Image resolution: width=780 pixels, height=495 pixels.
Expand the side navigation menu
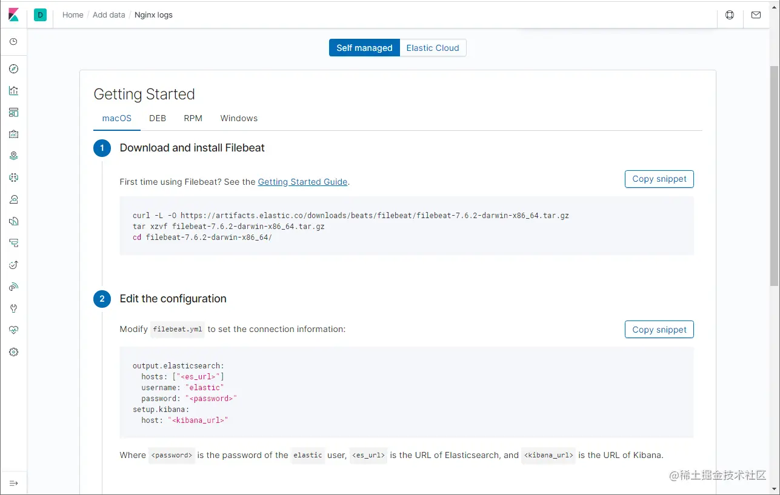click(14, 483)
